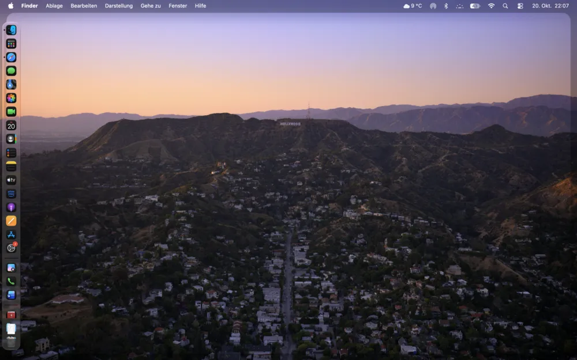Image resolution: width=577 pixels, height=360 pixels.
Task: Open the red folder stack in the Dock
Action: (11, 315)
